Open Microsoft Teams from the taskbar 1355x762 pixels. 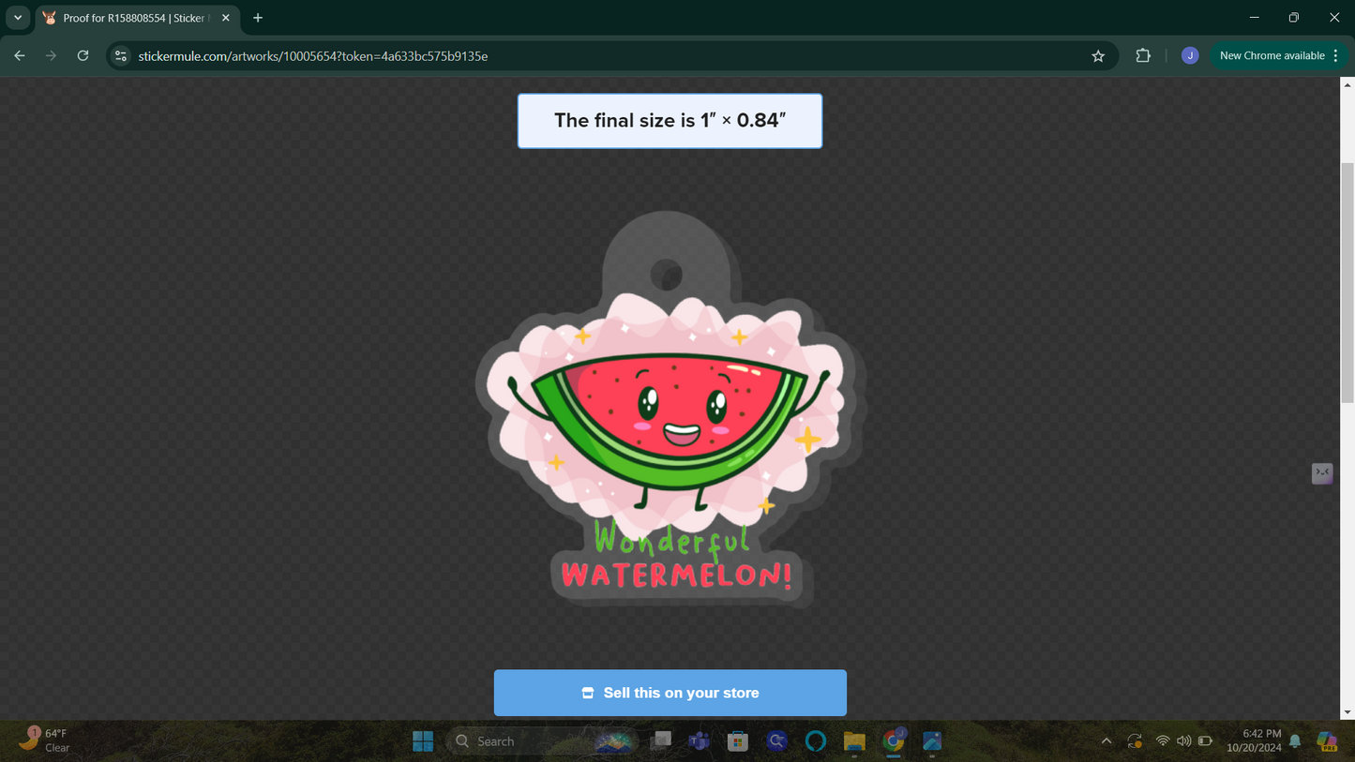click(x=699, y=741)
